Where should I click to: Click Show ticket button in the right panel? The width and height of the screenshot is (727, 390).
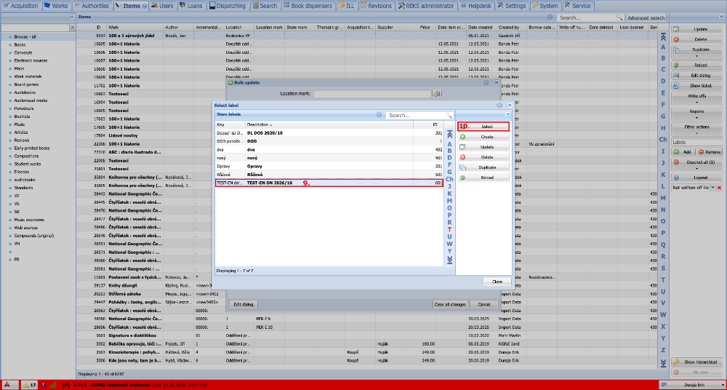pos(697,86)
